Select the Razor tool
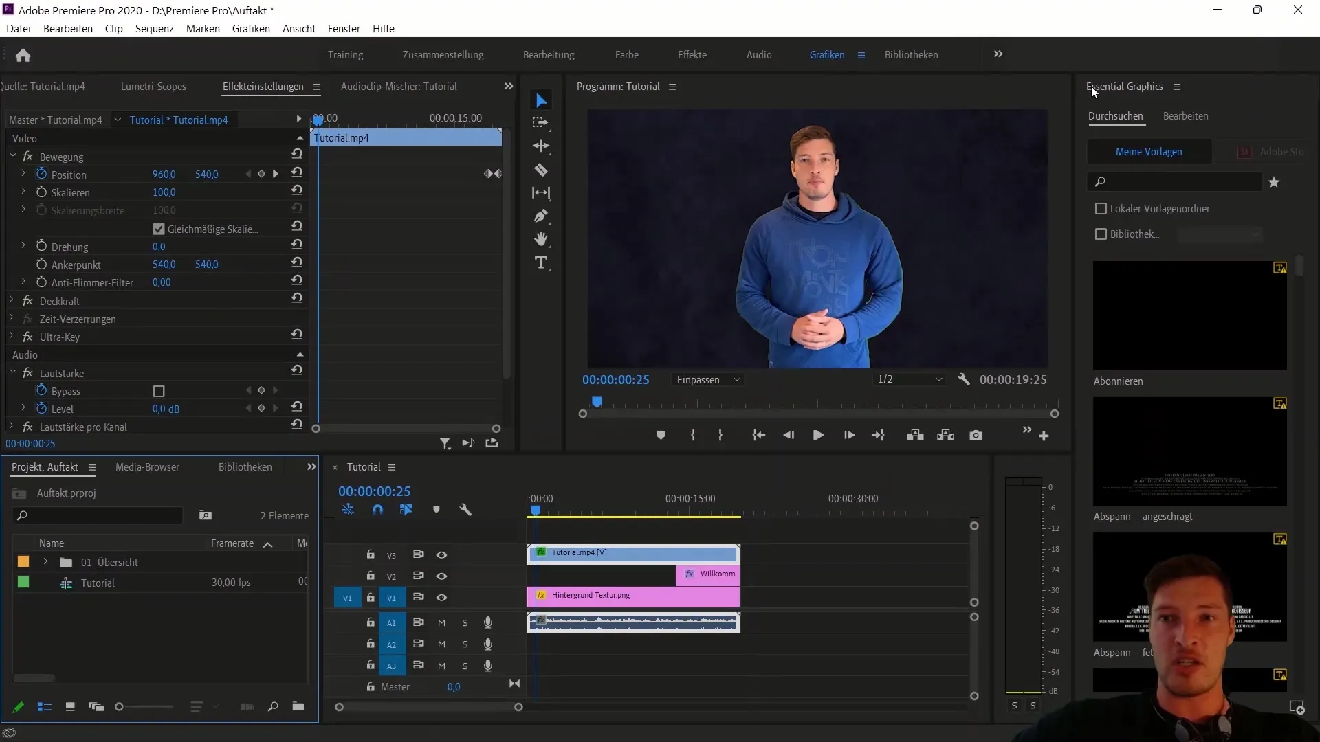The image size is (1320, 742). point(541,170)
